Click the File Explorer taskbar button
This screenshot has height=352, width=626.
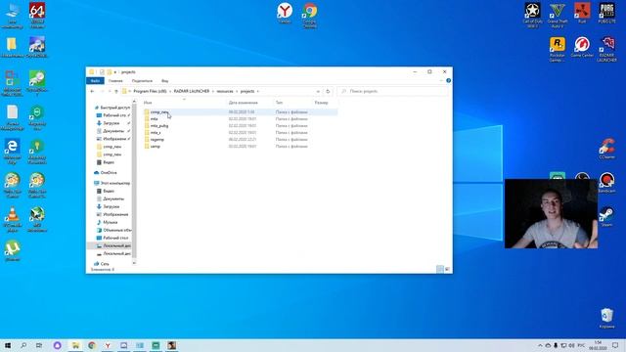pos(75,345)
